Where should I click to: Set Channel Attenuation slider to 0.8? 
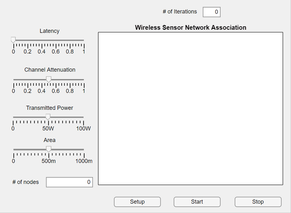(x=70, y=79)
